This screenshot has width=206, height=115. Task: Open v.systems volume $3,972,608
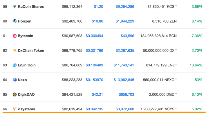[x=125, y=109]
